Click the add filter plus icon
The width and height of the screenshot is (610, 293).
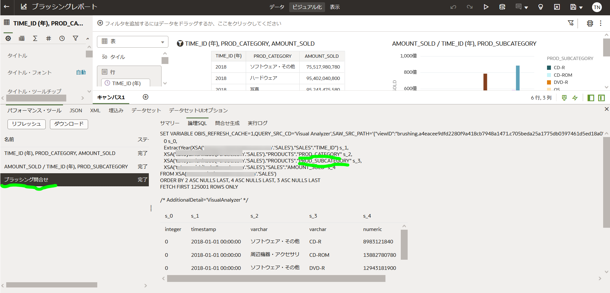[100, 23]
